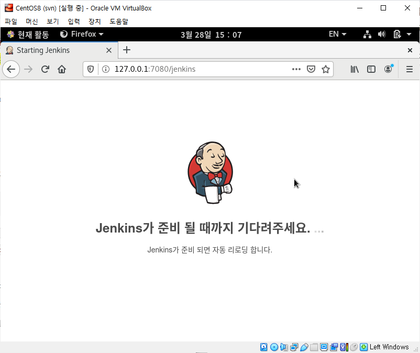
Task: Expand the system menu arrow
Action: pyautogui.click(x=409, y=34)
